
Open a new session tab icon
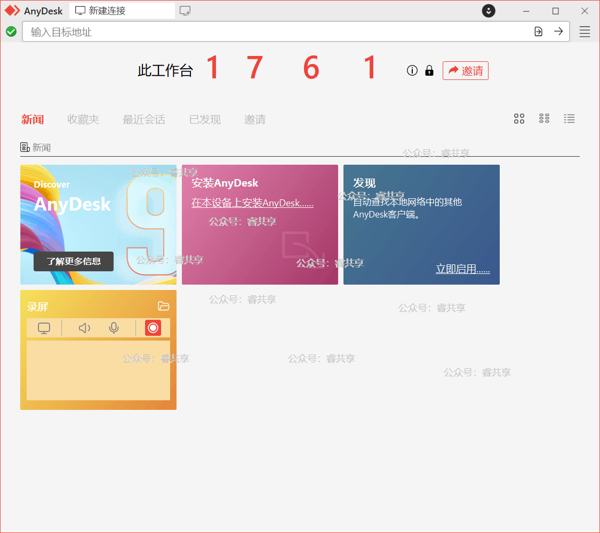[185, 11]
